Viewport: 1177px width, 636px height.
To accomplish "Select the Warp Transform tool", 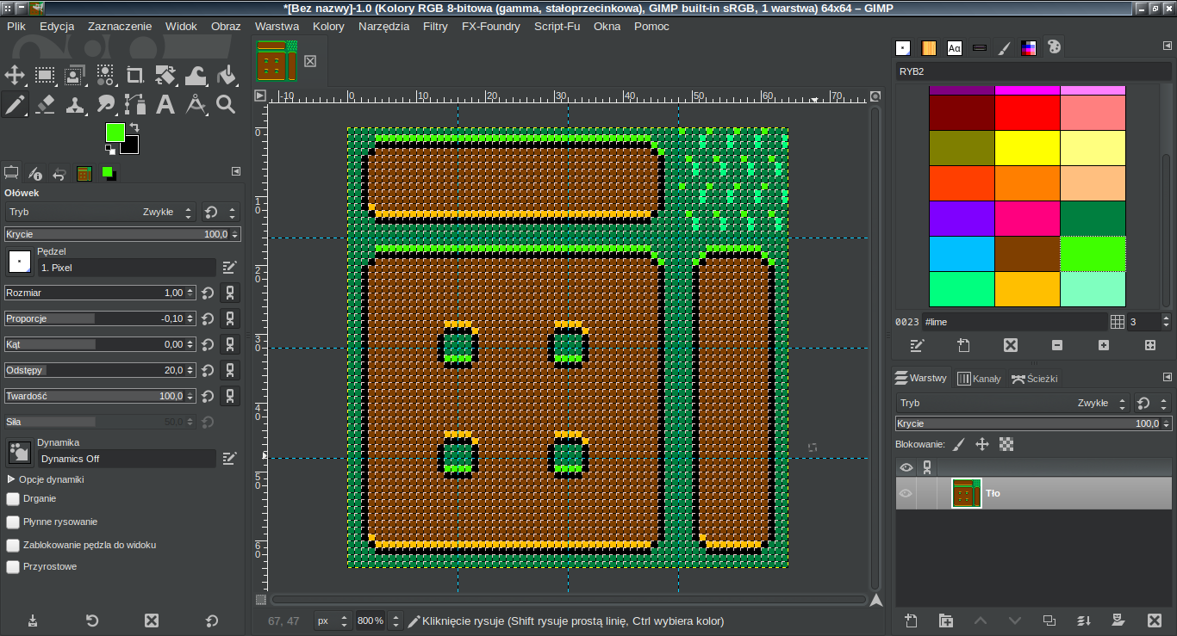I will 196,75.
